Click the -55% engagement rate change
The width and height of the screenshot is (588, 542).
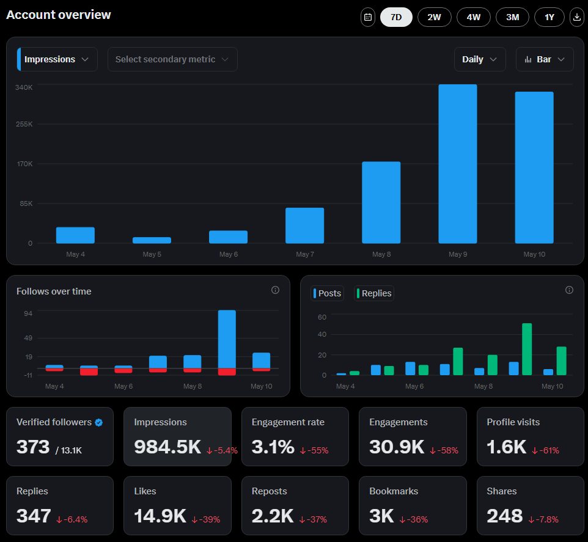314,450
